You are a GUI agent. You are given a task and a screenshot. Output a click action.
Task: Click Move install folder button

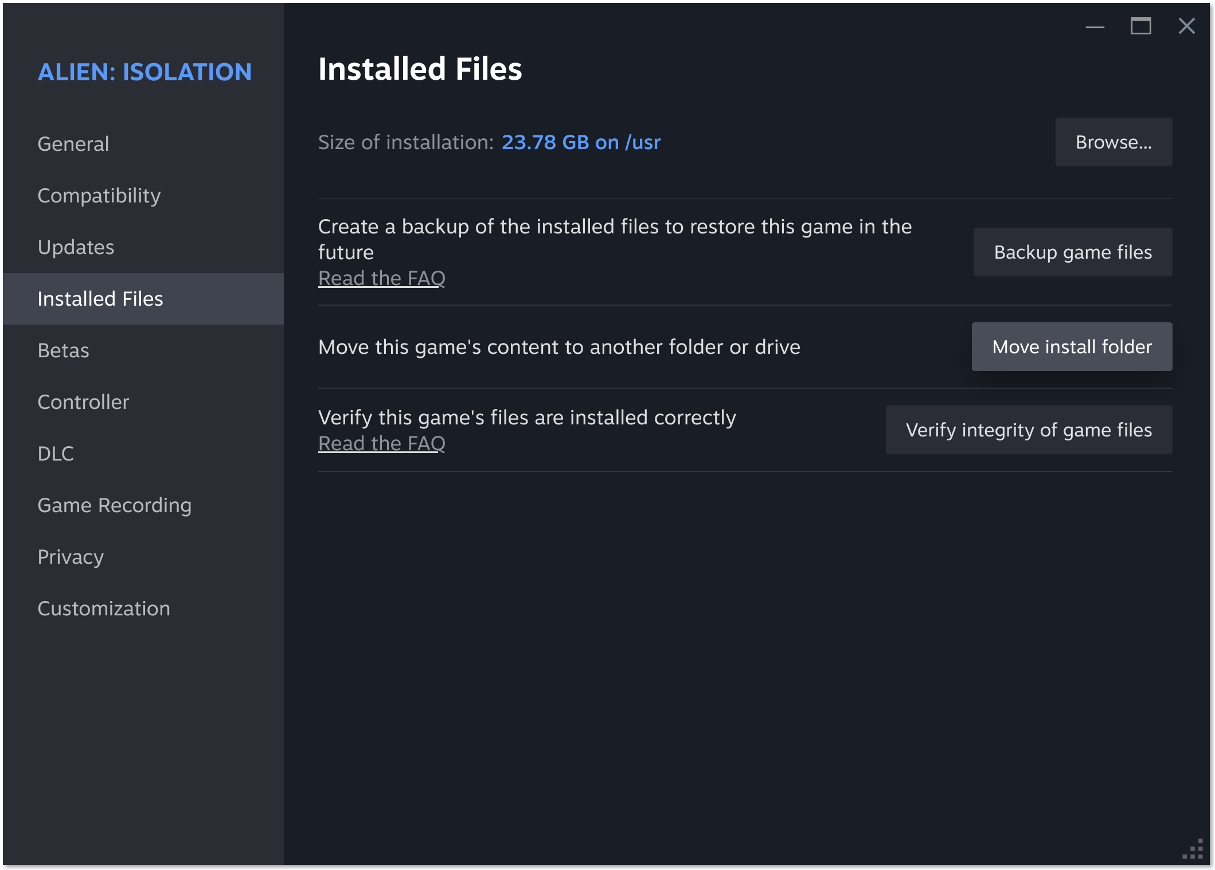click(1072, 347)
